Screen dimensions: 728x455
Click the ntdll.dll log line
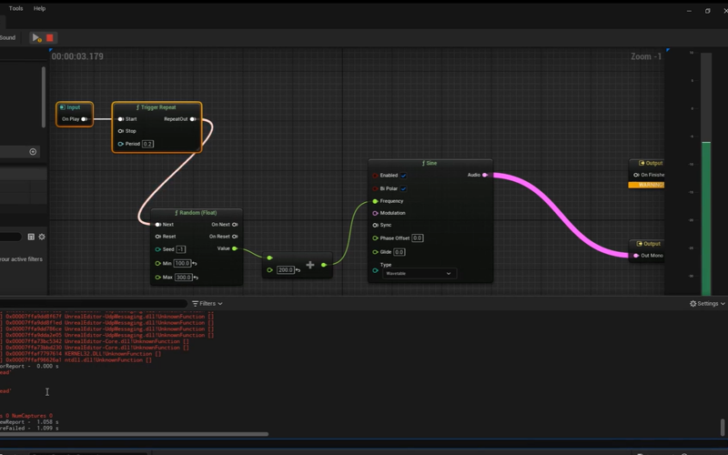[x=76, y=359]
